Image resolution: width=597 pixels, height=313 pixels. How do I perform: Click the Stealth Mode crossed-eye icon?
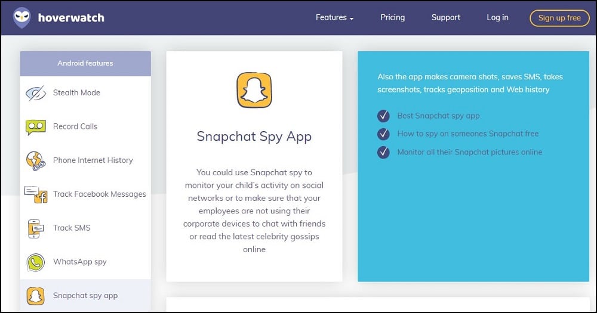tap(36, 93)
